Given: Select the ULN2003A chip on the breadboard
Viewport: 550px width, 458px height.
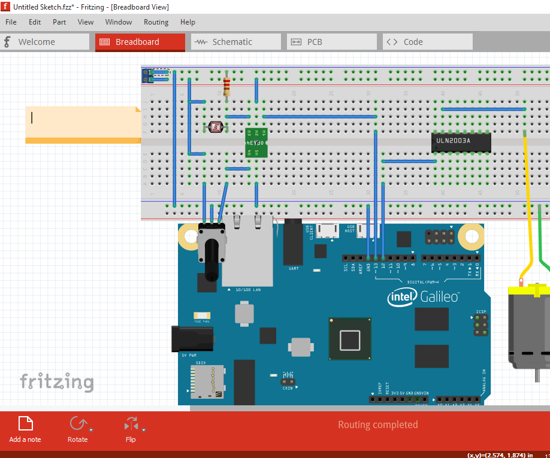Looking at the screenshot, I should 461,142.
